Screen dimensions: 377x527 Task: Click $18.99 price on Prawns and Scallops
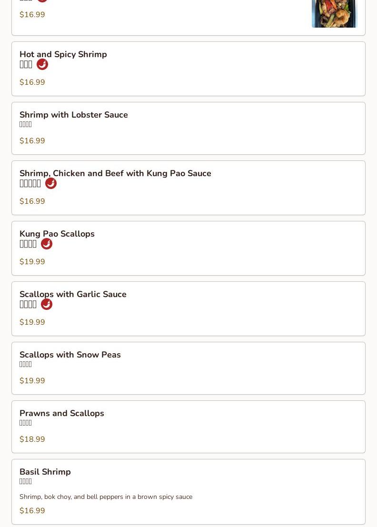coord(32,439)
